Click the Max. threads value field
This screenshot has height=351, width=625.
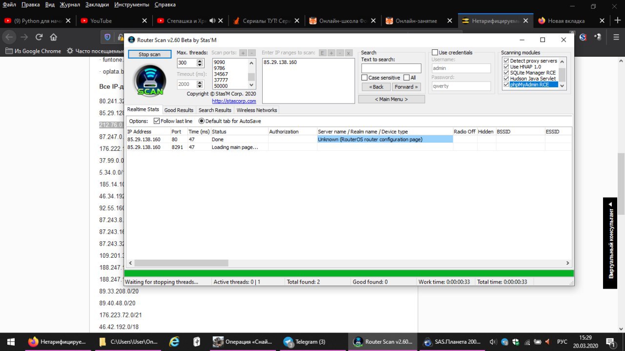pos(187,63)
